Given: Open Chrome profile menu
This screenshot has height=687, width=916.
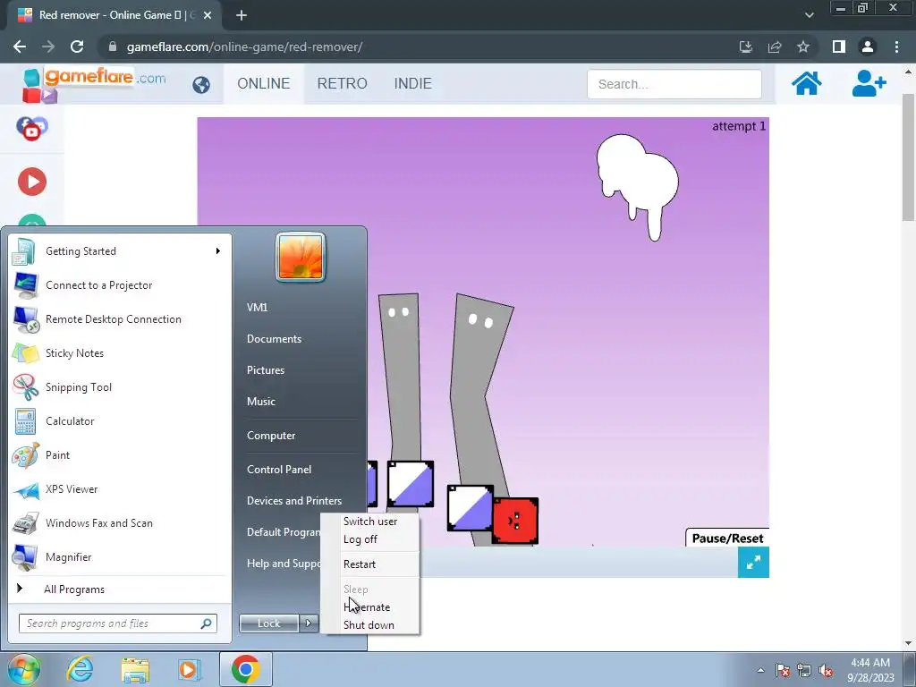Looking at the screenshot, I should click(868, 47).
